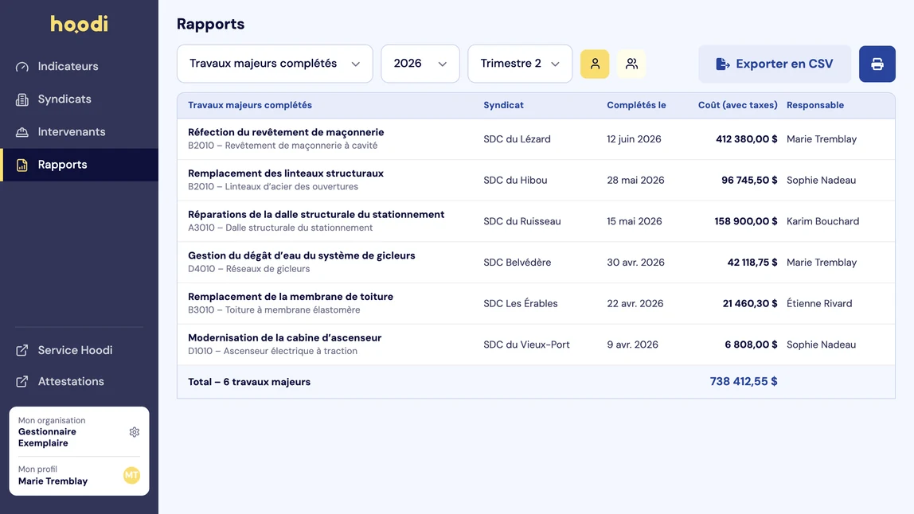Print the report with printer button
Viewport: 914px width, 514px height.
pyautogui.click(x=877, y=64)
